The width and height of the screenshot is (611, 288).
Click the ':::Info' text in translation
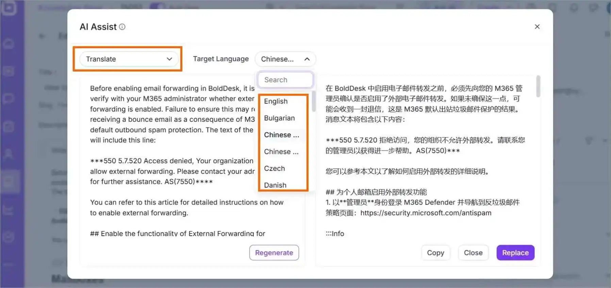coord(335,233)
